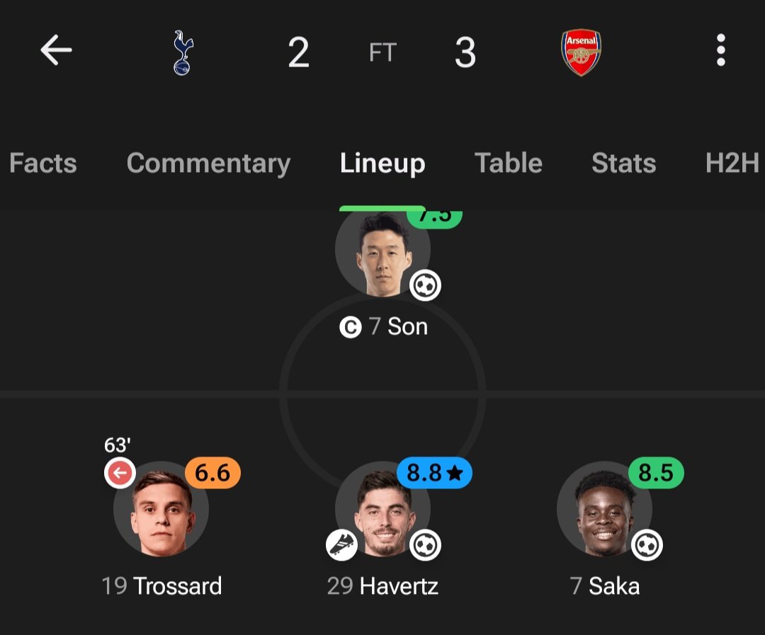Tap the captain C badge beside Son
765x635 pixels.
tap(351, 327)
